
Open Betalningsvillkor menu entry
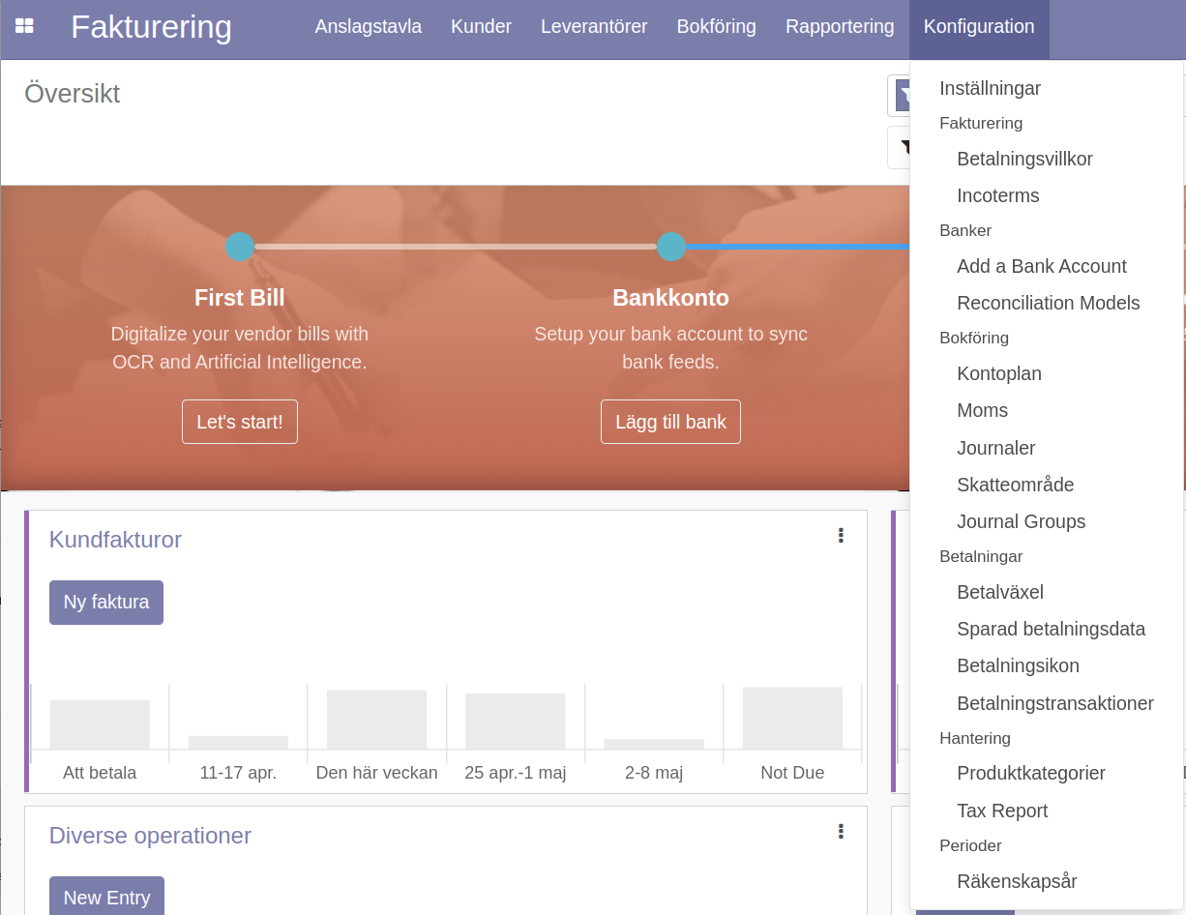pos(1024,159)
